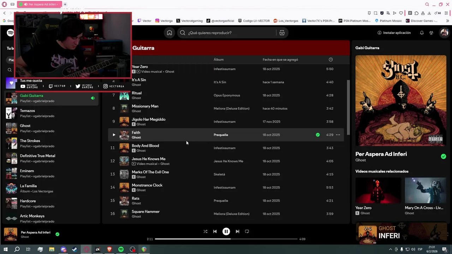The image size is (452, 254).
Task: Open Platinum Mosaic bookmark
Action: [x=388, y=21]
